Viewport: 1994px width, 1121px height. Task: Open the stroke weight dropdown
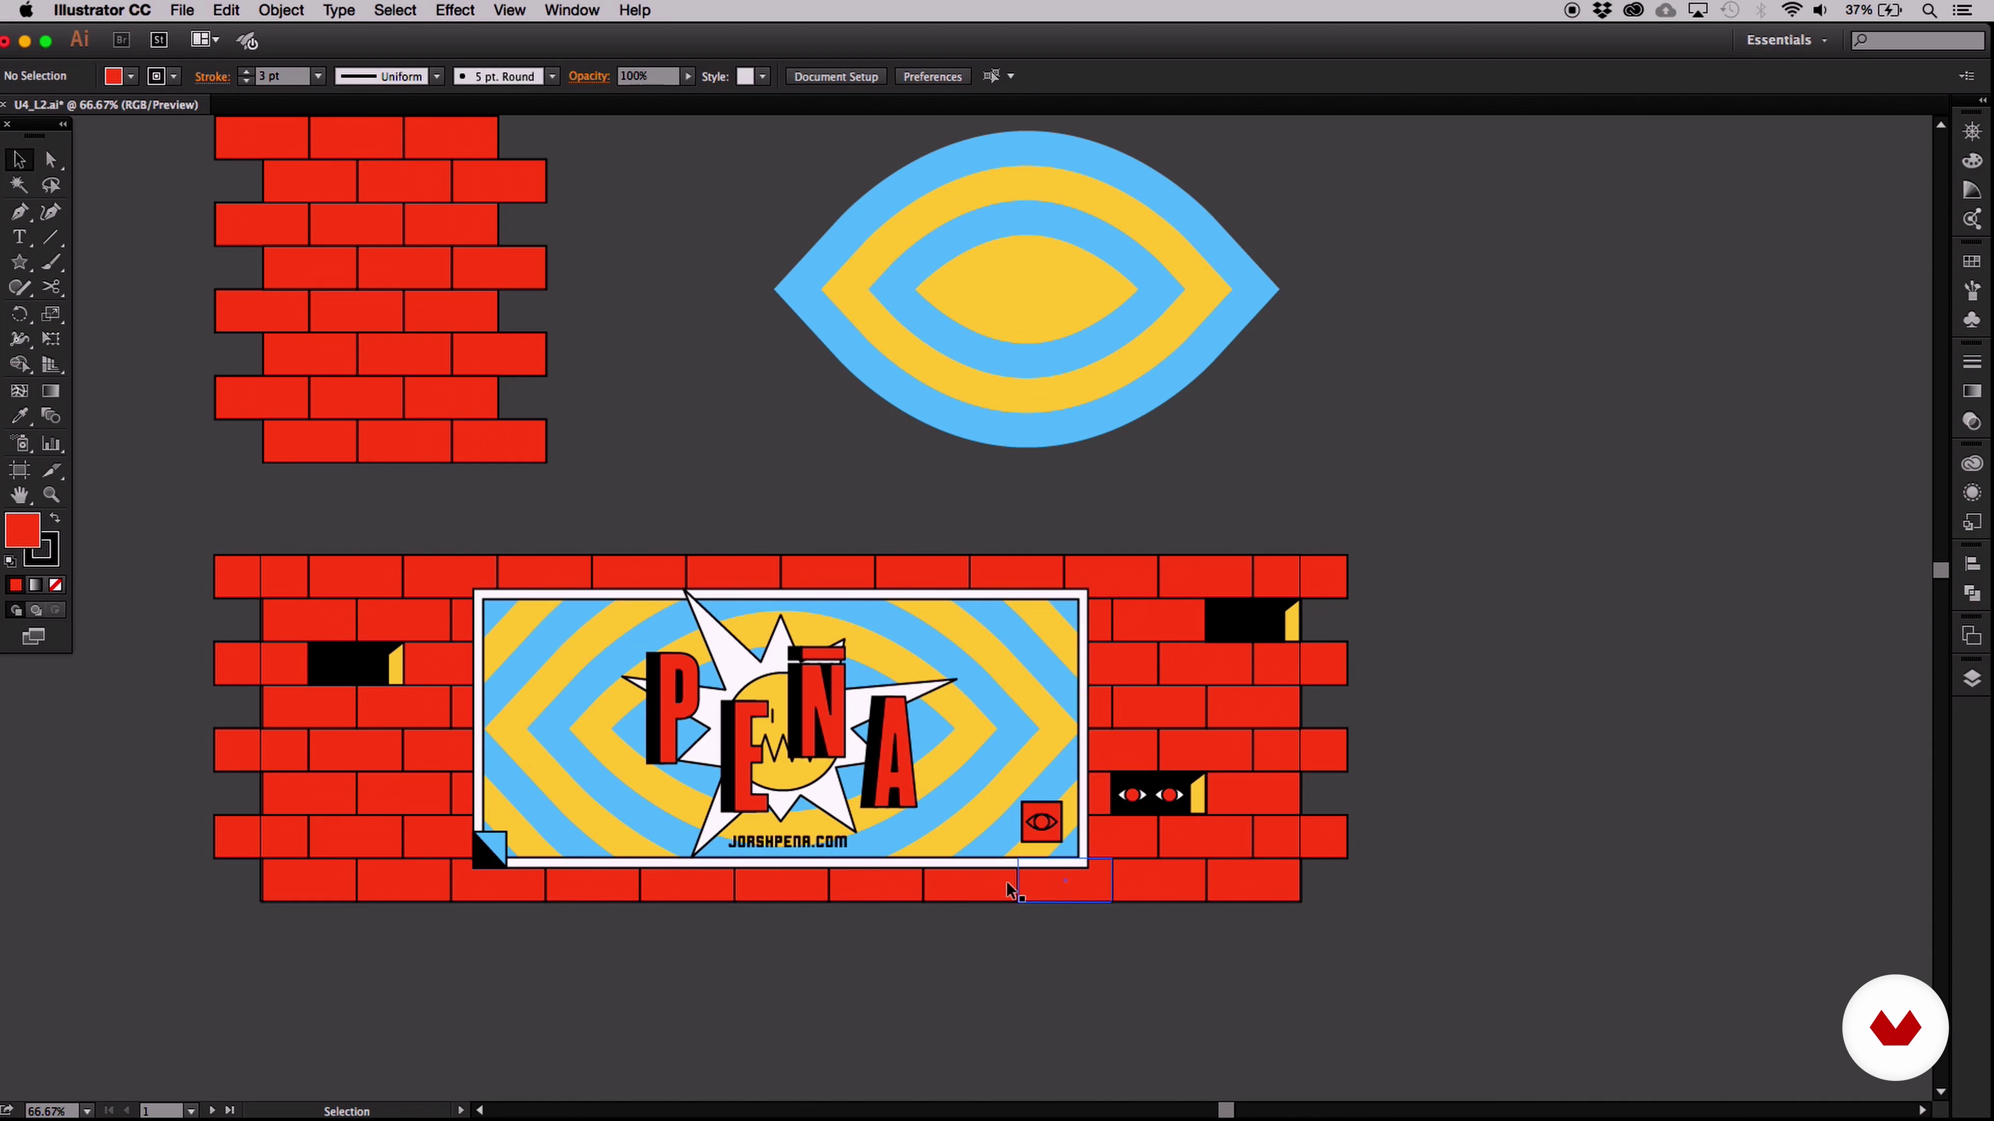pyautogui.click(x=317, y=76)
